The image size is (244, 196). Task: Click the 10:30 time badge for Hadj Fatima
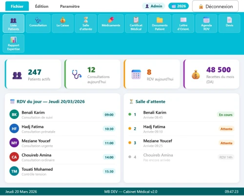pos(109,129)
